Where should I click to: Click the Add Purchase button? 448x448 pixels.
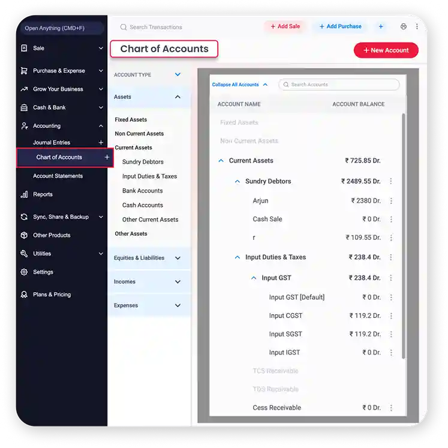click(340, 26)
